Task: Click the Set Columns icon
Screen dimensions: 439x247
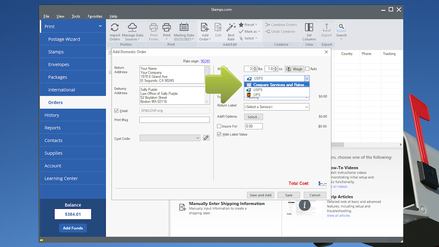Action: coord(309,28)
